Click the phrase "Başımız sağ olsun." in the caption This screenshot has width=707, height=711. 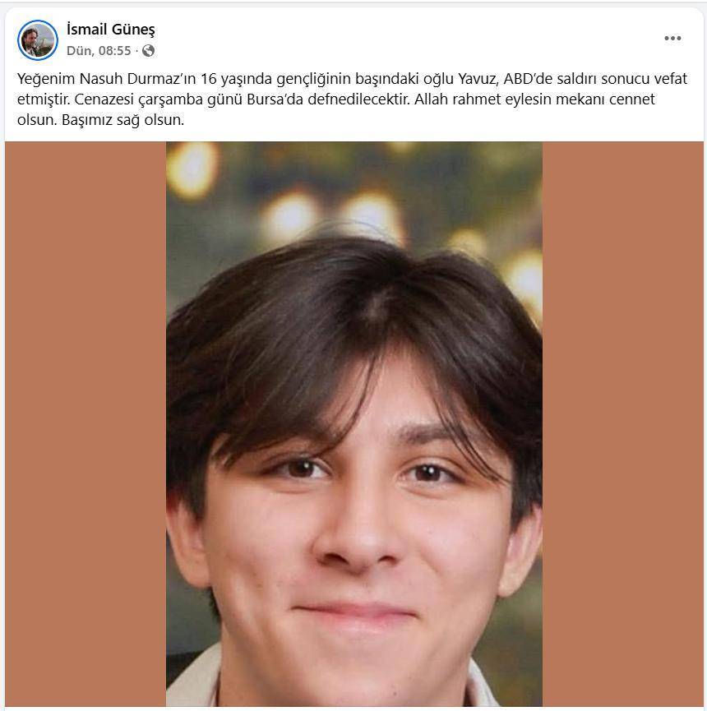click(122, 120)
